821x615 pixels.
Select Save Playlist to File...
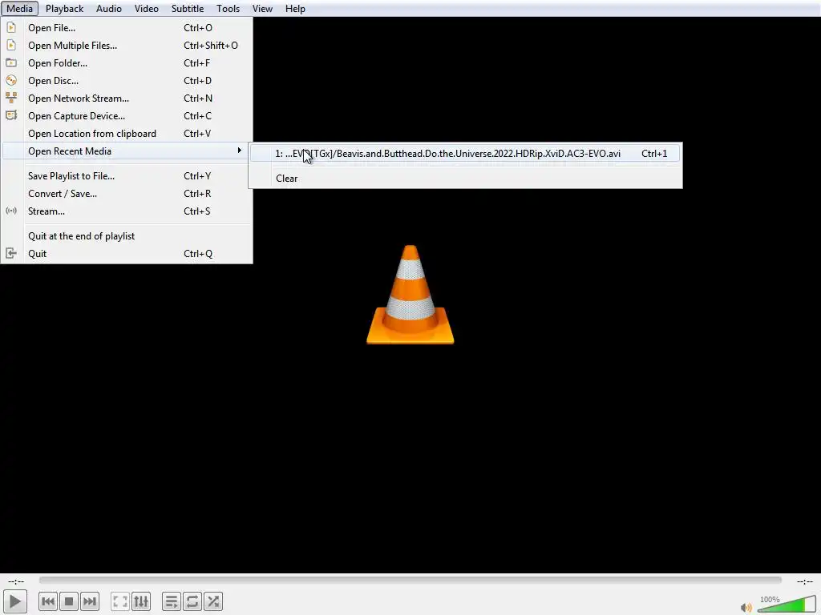[x=127, y=175]
